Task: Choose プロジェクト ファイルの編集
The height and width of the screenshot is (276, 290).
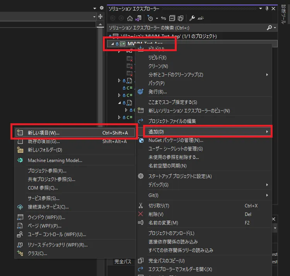Action: [204, 121]
